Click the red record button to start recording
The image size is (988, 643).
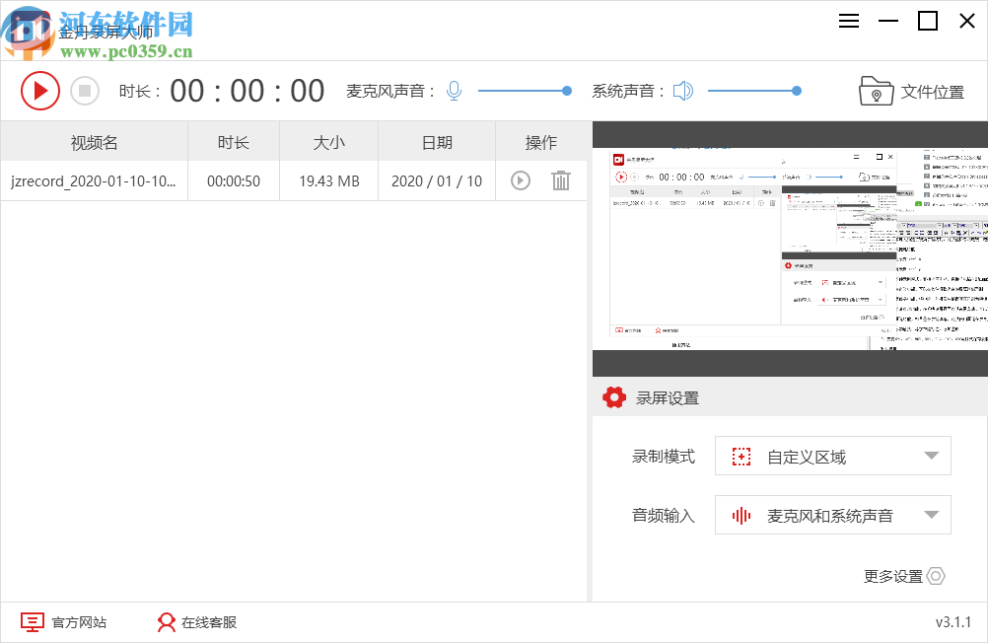(x=40, y=90)
